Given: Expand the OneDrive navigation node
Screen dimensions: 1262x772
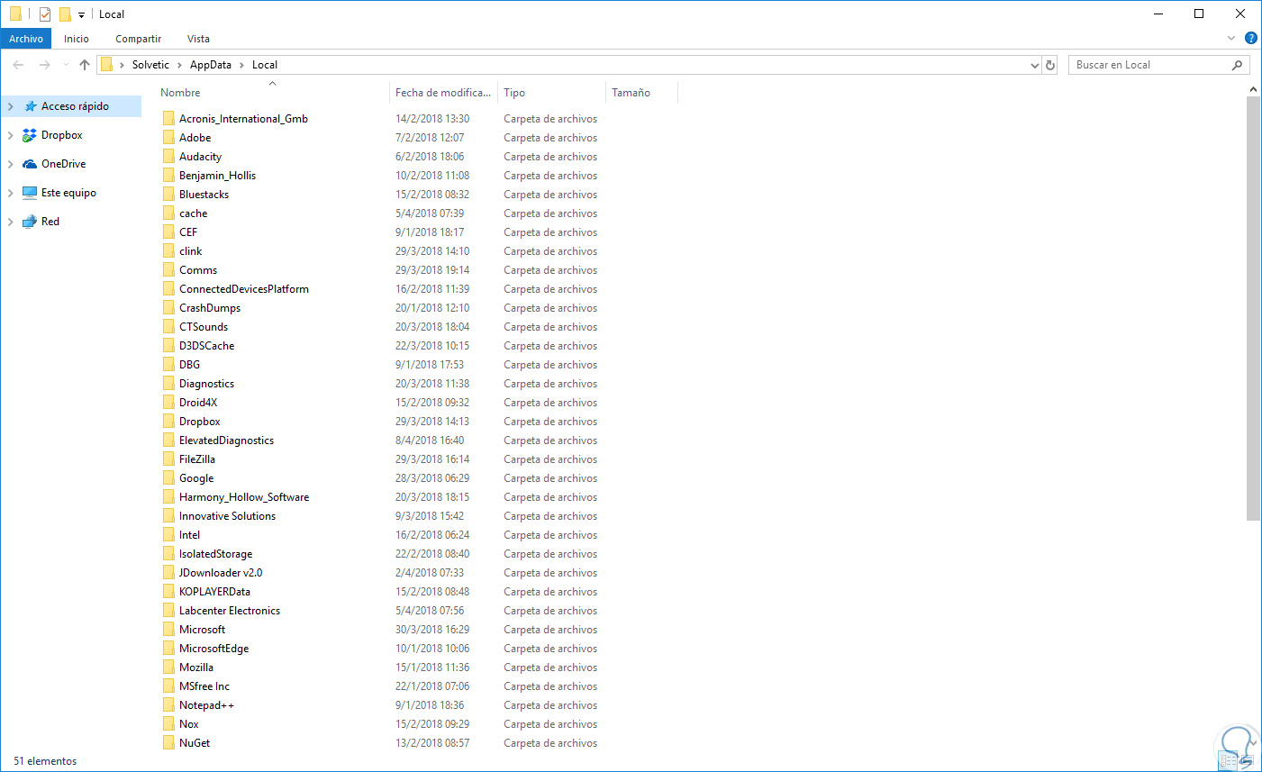Looking at the screenshot, I should (x=11, y=164).
